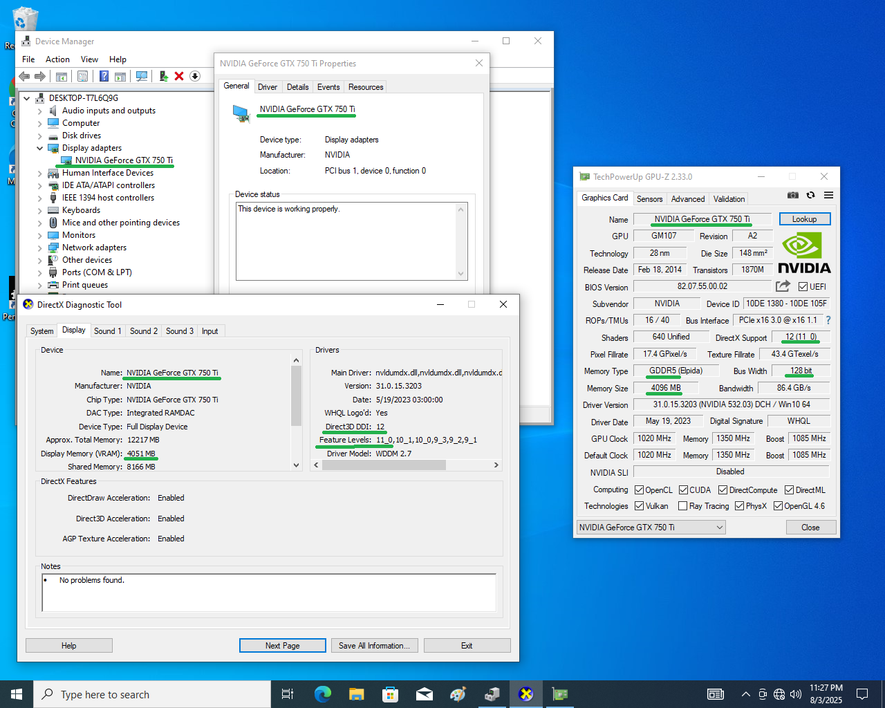The height and width of the screenshot is (708, 885).
Task: Open the Action menu in Device Manager
Action: (x=57, y=59)
